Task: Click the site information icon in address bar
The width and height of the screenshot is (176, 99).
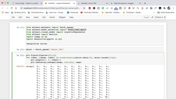Action: pos(21,8)
